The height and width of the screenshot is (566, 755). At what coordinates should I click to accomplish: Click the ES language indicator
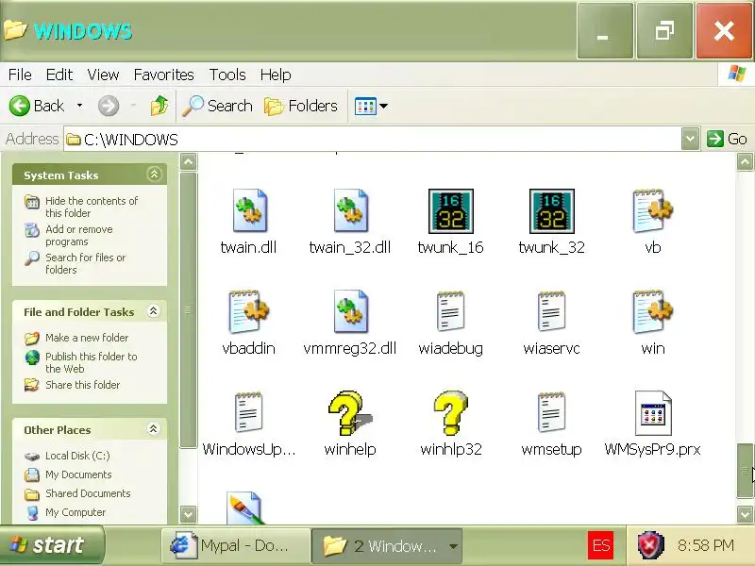coord(600,546)
